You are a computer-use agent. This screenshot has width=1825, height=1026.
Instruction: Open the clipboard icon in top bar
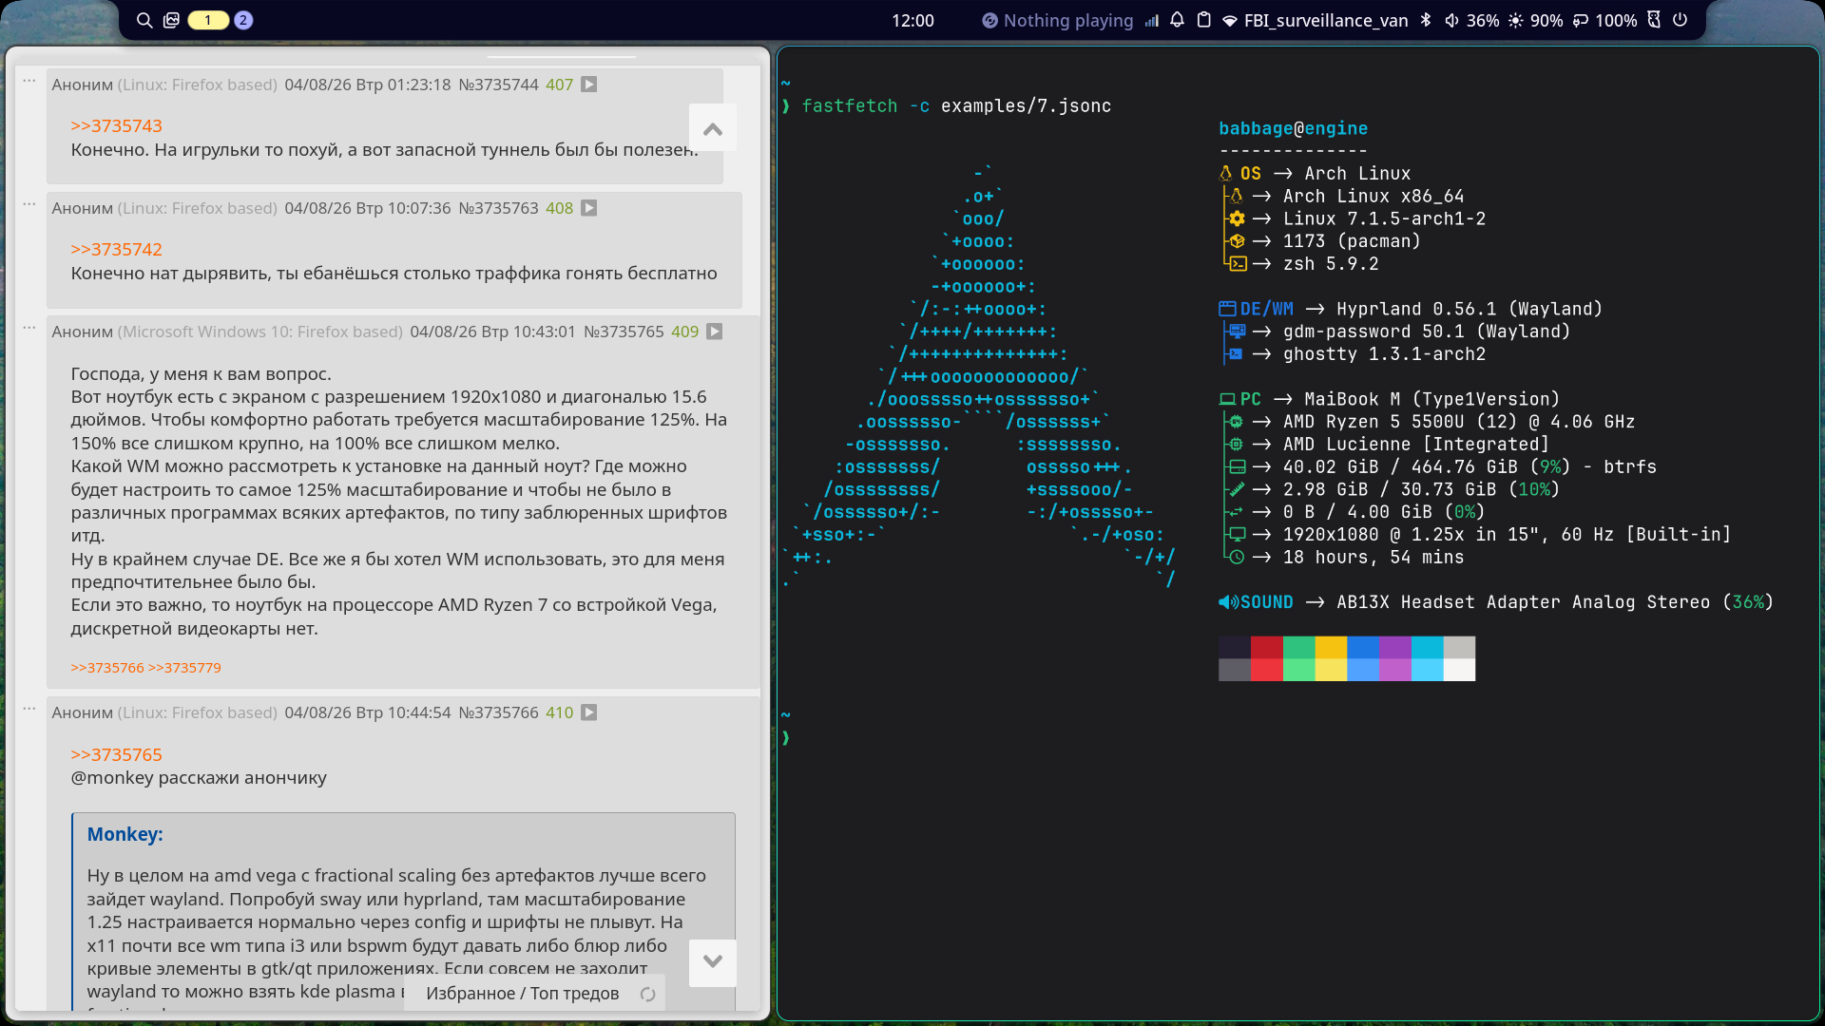[1203, 20]
